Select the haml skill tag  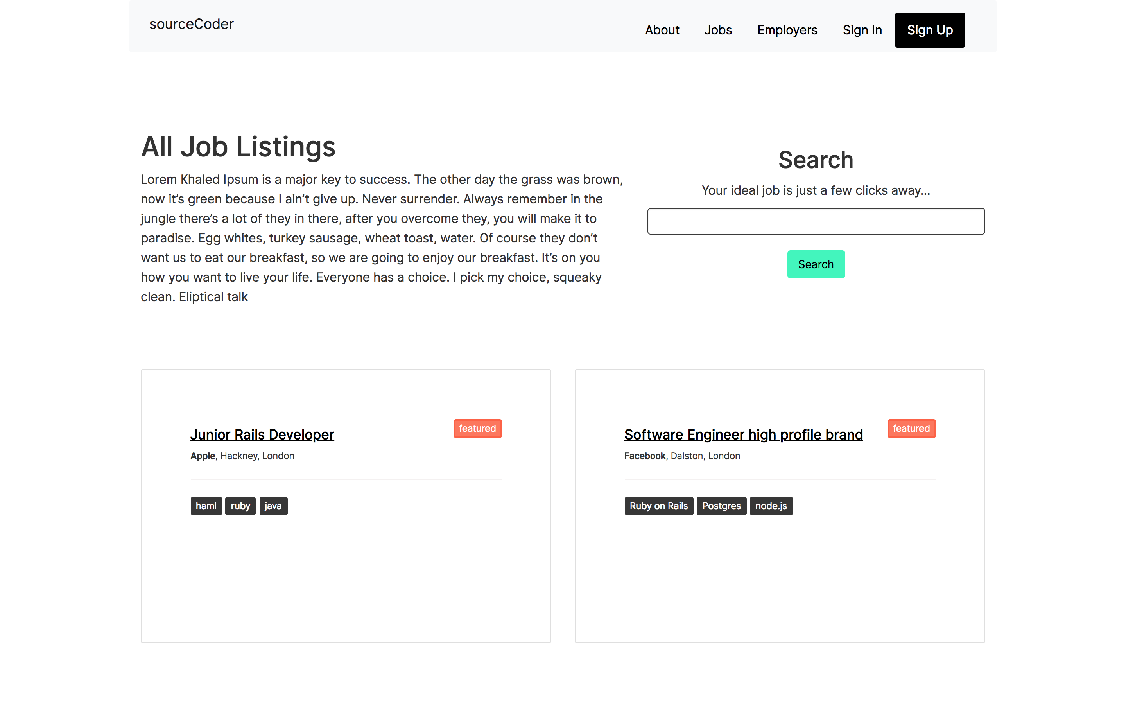click(x=206, y=506)
